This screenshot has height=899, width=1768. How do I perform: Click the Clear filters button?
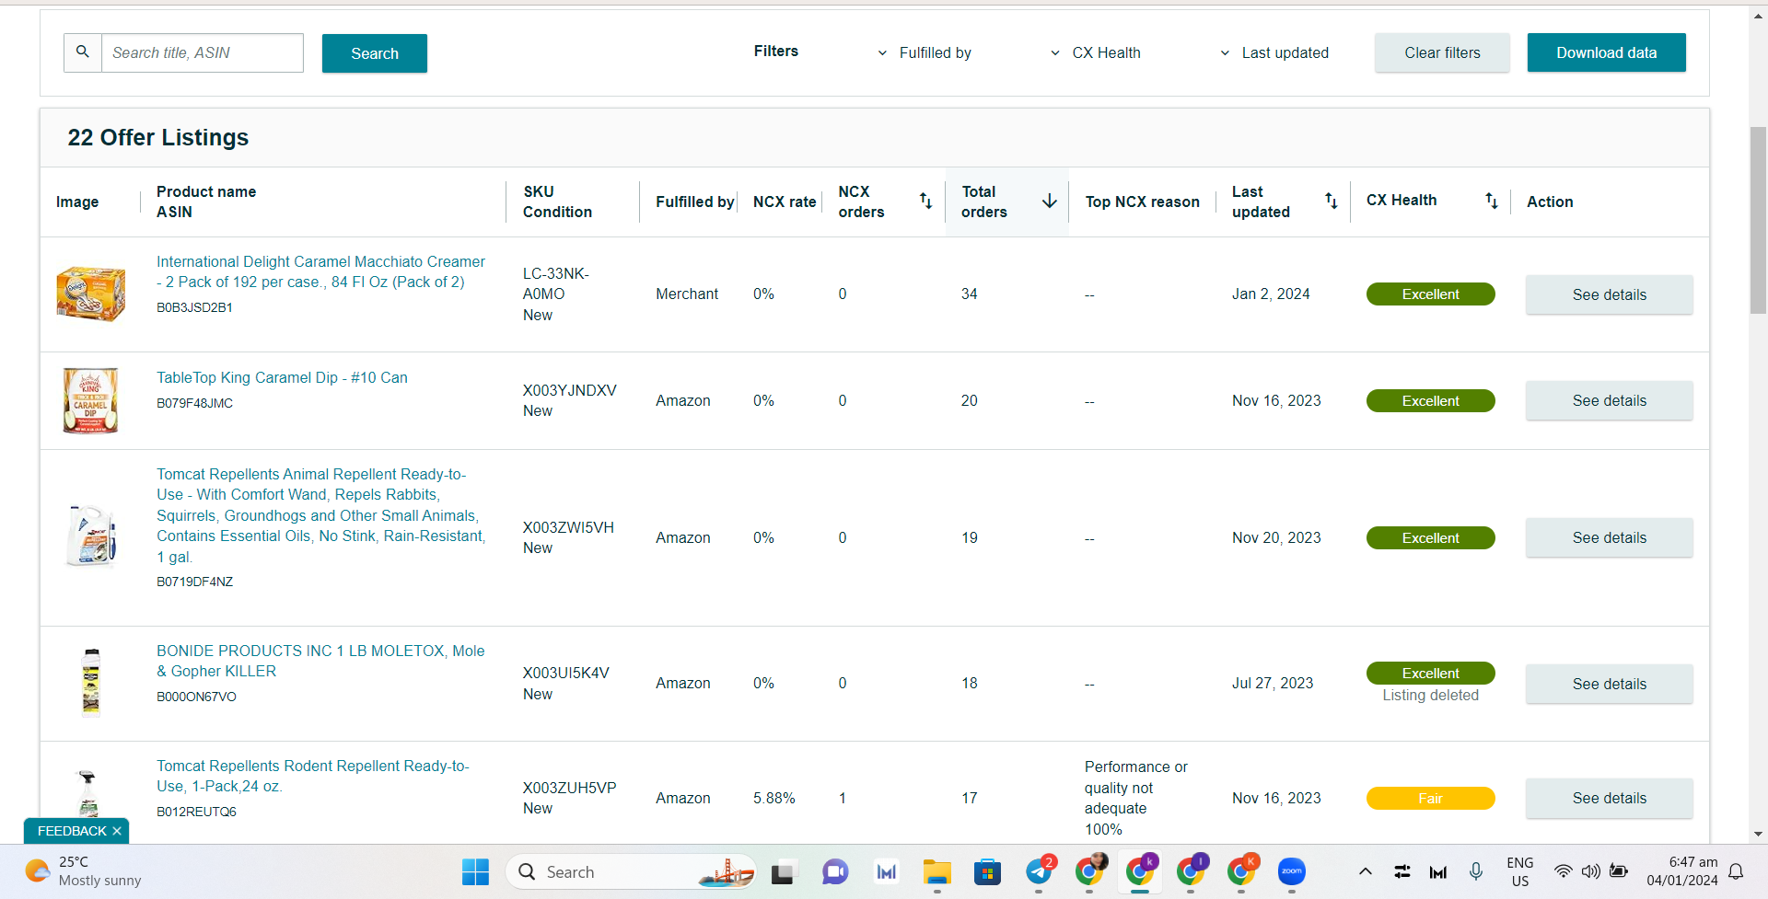click(1442, 52)
